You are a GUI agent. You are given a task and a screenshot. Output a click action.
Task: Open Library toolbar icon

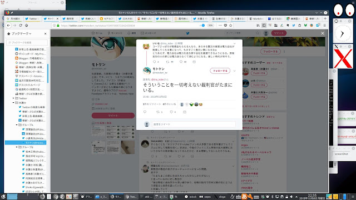tap(258, 26)
